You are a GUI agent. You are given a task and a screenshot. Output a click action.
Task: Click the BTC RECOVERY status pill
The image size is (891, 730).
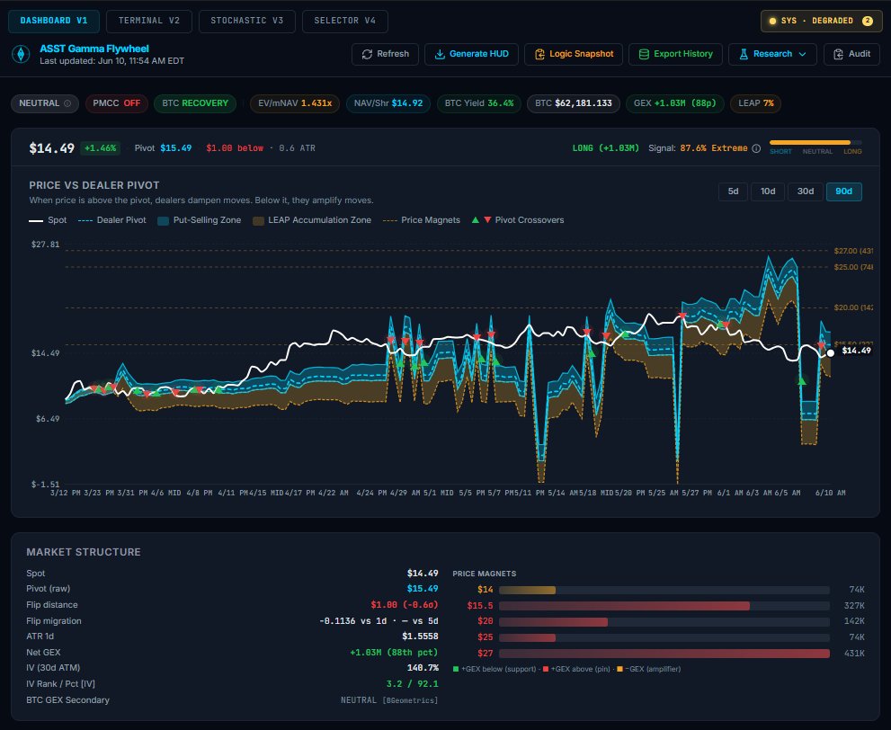point(195,103)
